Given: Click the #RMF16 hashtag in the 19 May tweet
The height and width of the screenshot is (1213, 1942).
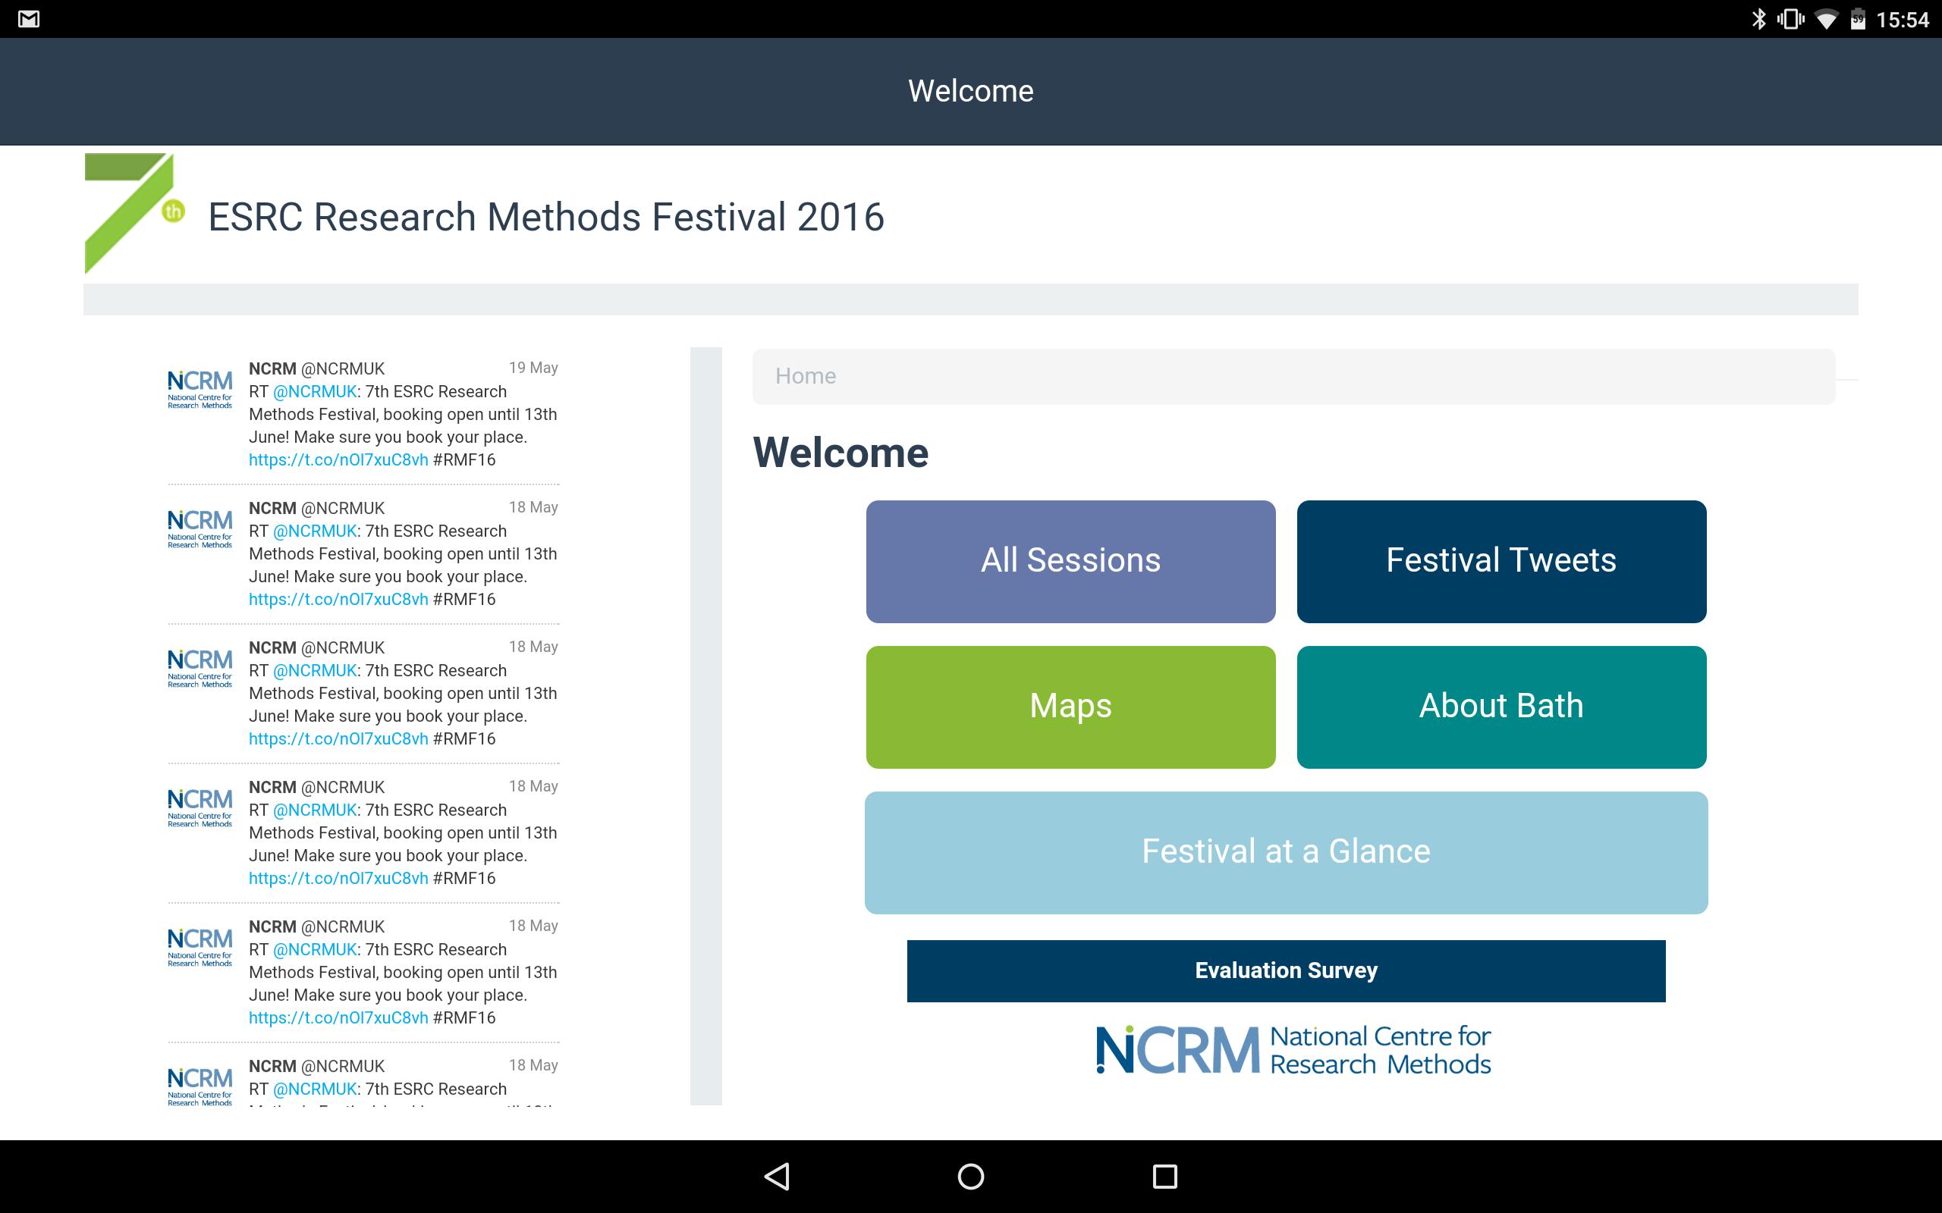Looking at the screenshot, I should click(464, 459).
